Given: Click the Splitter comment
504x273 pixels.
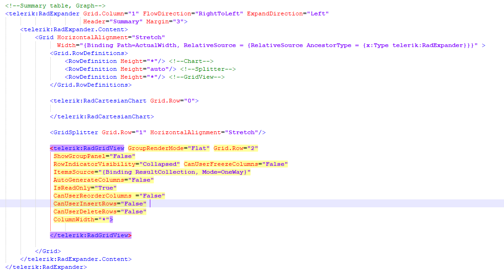Looking at the screenshot, I should (x=208, y=69).
